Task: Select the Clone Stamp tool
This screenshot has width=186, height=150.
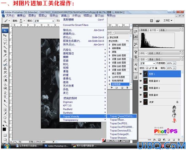Action: point(5,68)
